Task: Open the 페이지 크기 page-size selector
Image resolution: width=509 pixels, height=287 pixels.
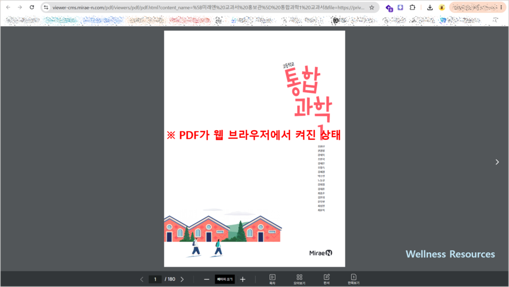Action: click(x=225, y=279)
